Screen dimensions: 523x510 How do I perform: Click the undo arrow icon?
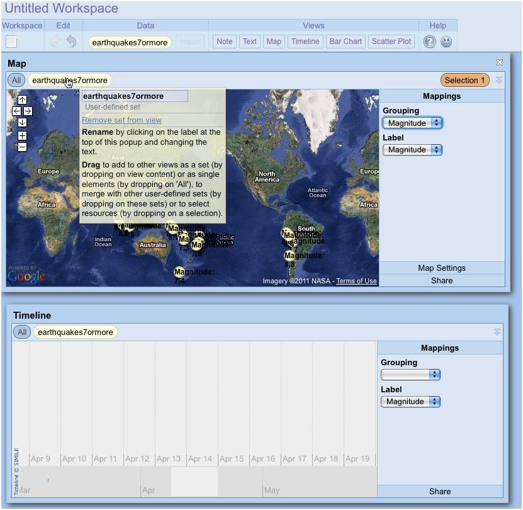[71, 42]
